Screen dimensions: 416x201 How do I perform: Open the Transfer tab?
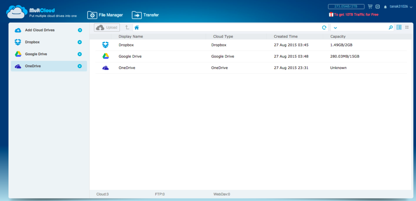(x=145, y=15)
